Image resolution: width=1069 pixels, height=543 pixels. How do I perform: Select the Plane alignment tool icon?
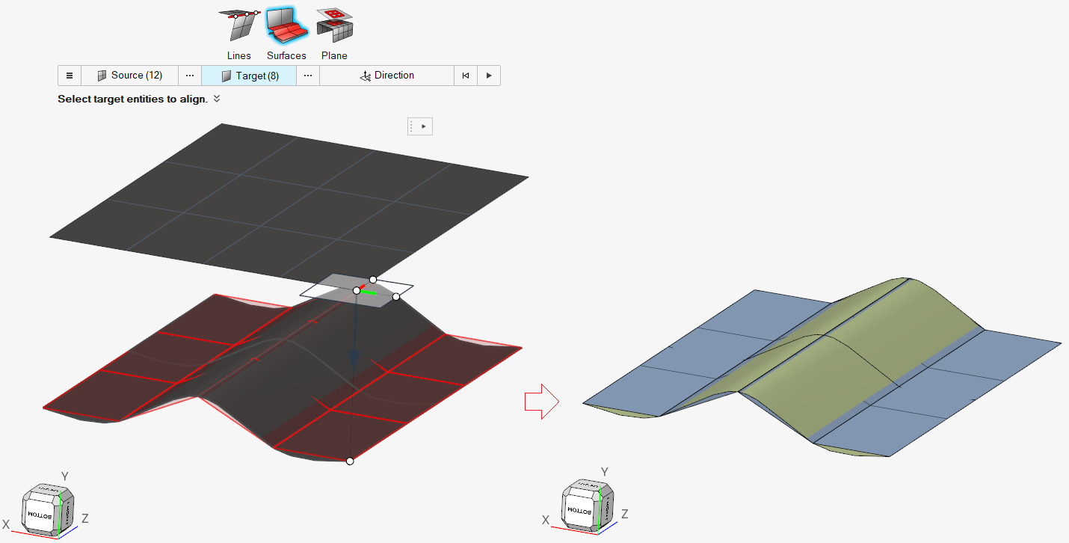click(x=334, y=27)
